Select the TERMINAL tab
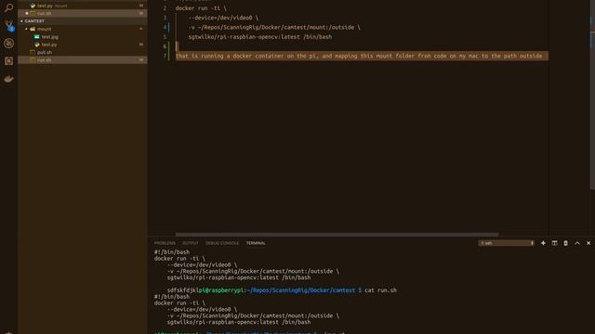The width and height of the screenshot is (595, 334). (256, 243)
